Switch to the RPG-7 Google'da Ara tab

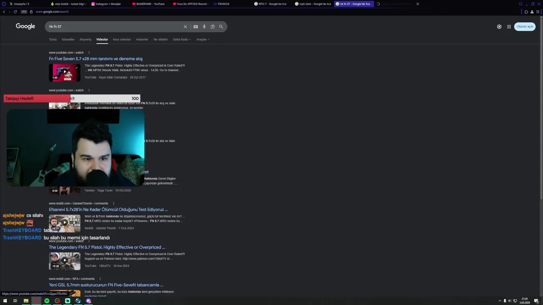coord(271,4)
